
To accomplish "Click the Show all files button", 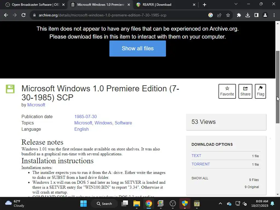I will (x=138, y=48).
